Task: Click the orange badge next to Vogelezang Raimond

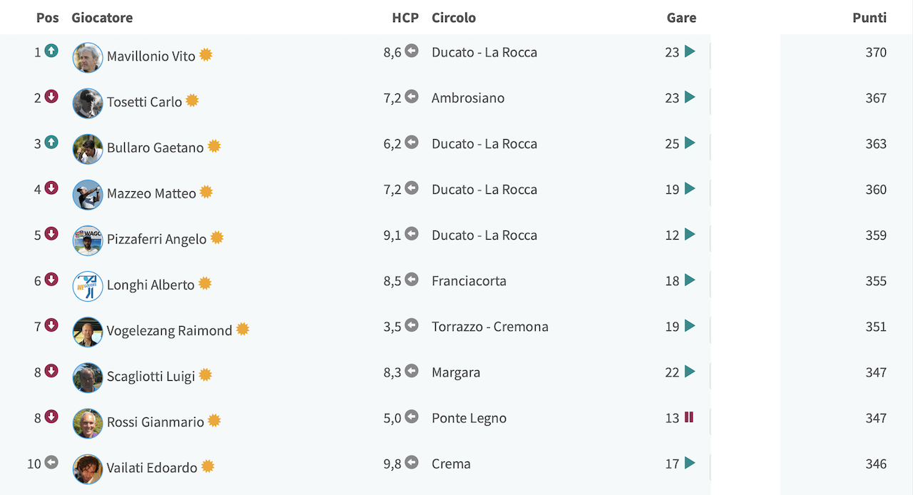Action: tap(243, 329)
